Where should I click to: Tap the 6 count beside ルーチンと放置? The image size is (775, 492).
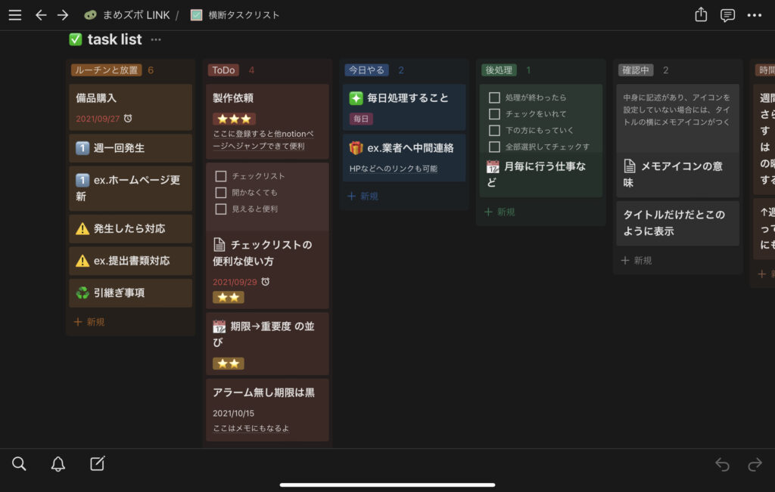coord(151,70)
